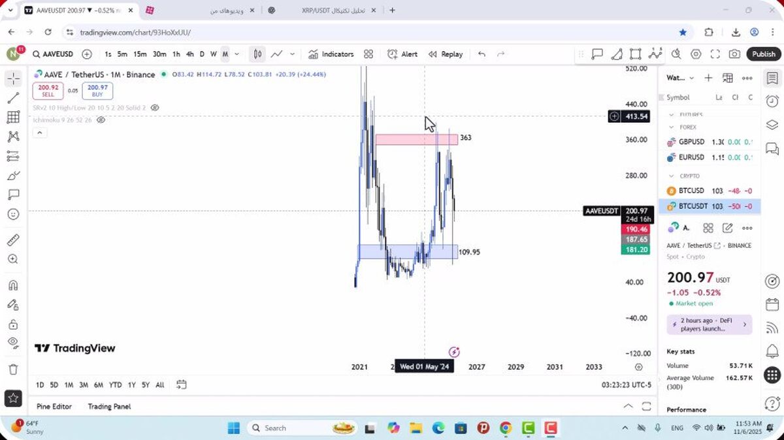784x440 pixels.
Task: Take a chart snapshot with camera icon
Action: [735, 54]
